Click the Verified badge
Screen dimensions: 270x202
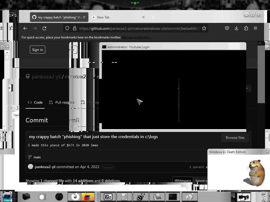pos(108,167)
